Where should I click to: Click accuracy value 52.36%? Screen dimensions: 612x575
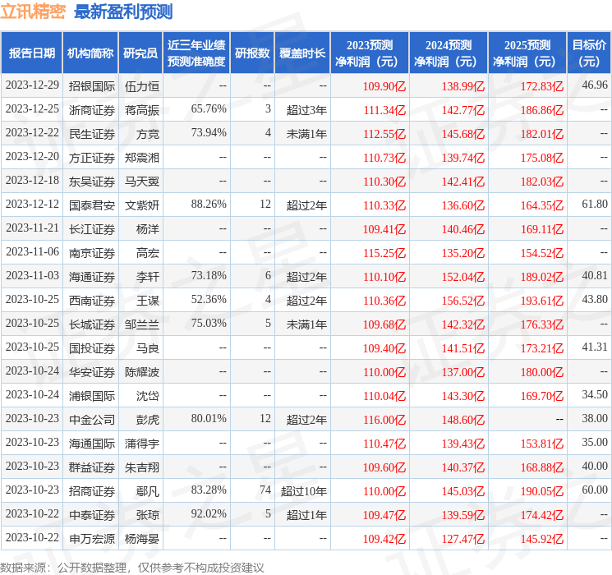click(209, 299)
